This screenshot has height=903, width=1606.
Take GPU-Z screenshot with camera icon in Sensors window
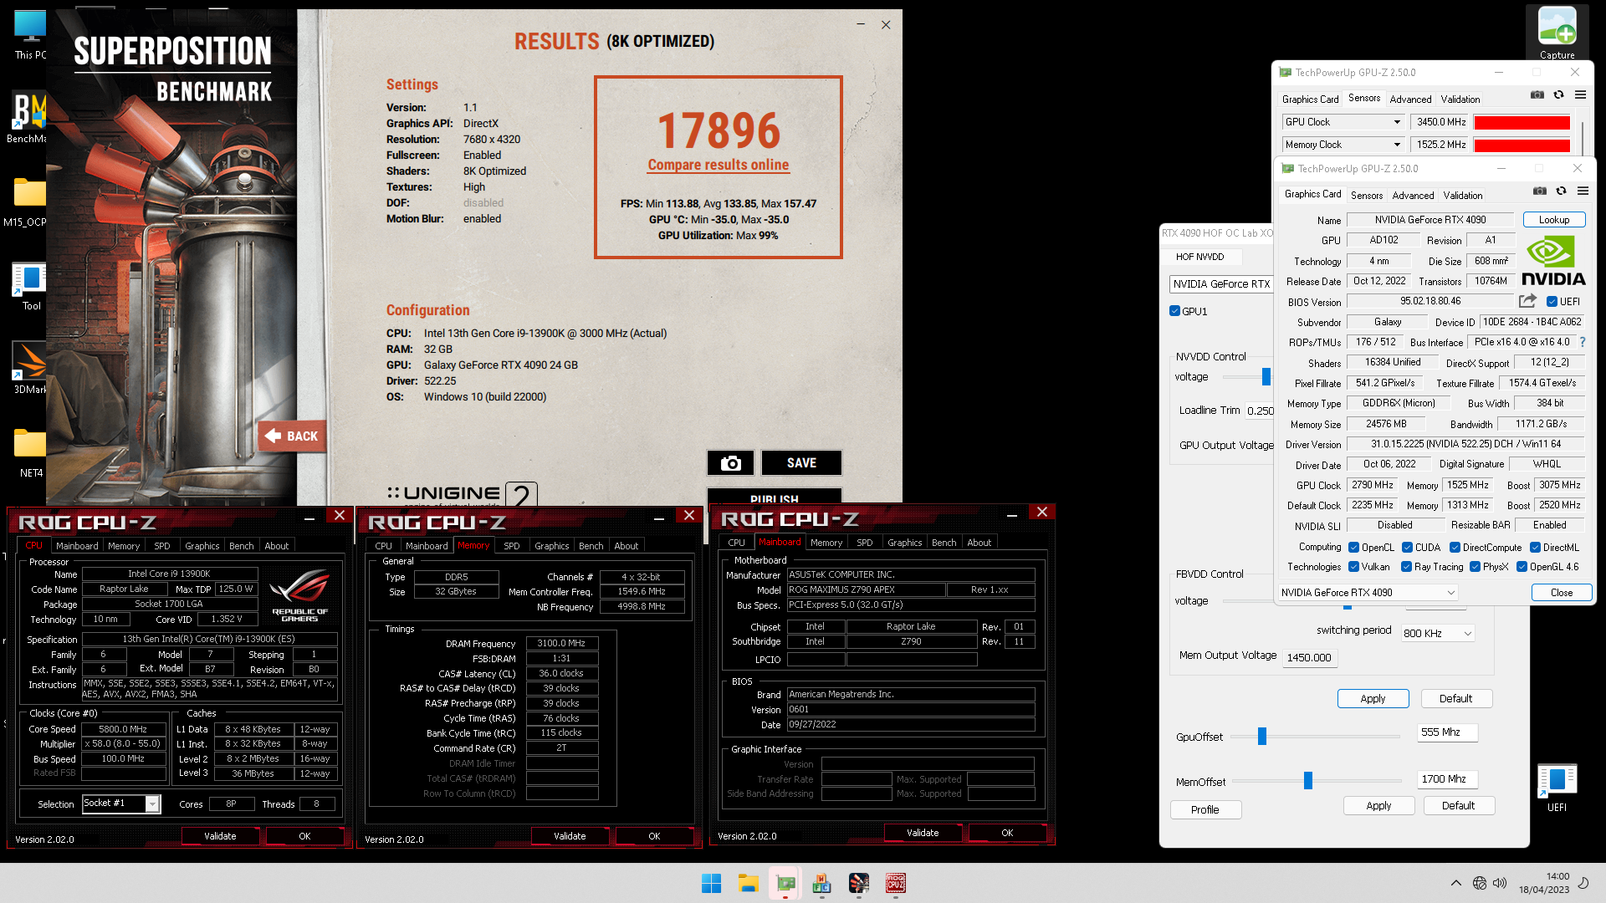tap(1537, 95)
